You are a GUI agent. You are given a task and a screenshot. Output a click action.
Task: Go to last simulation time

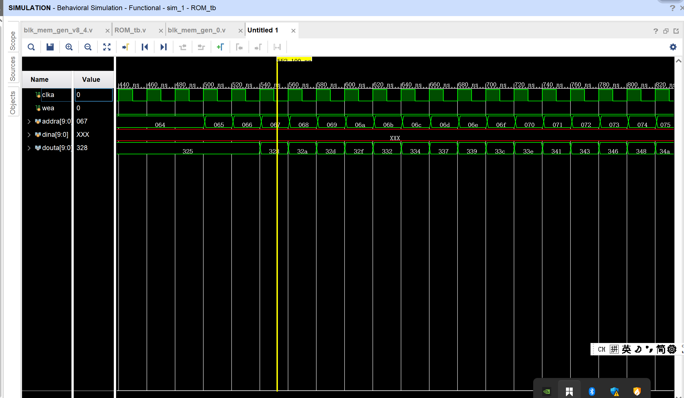click(164, 47)
